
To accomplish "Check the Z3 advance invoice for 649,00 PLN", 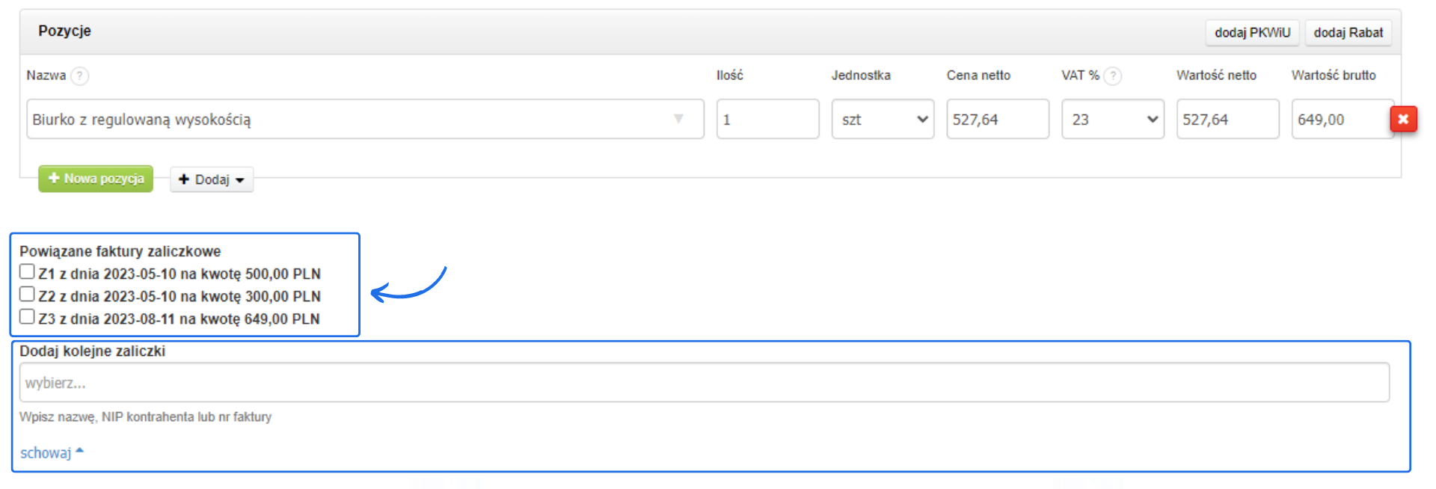I will pyautogui.click(x=27, y=317).
